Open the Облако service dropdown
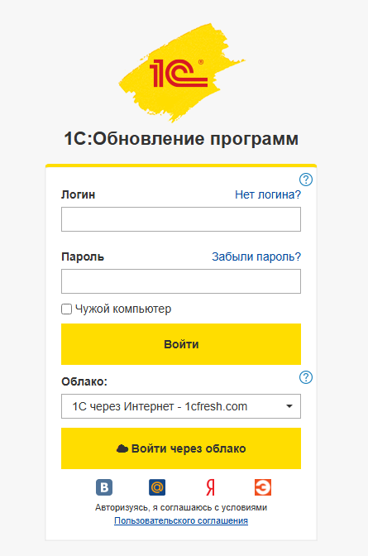Viewport: 368px width, 556px height. [x=181, y=406]
